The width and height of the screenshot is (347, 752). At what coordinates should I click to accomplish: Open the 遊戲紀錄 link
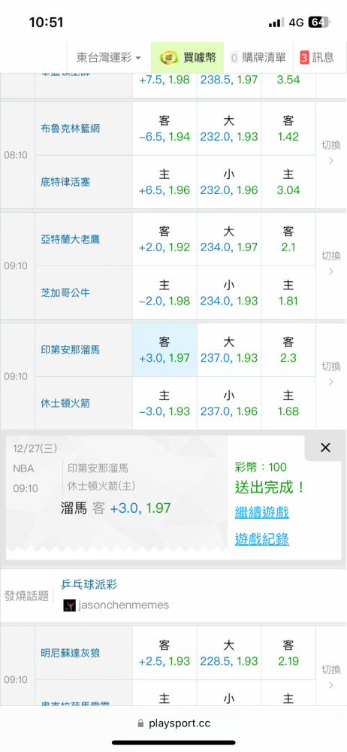(261, 539)
